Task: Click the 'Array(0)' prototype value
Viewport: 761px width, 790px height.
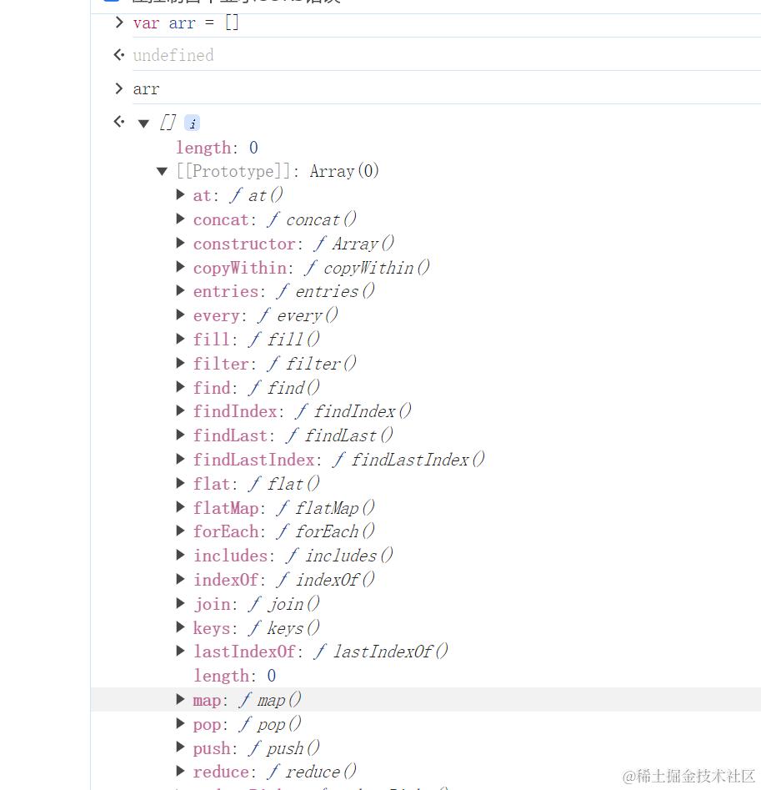Action: (x=344, y=171)
